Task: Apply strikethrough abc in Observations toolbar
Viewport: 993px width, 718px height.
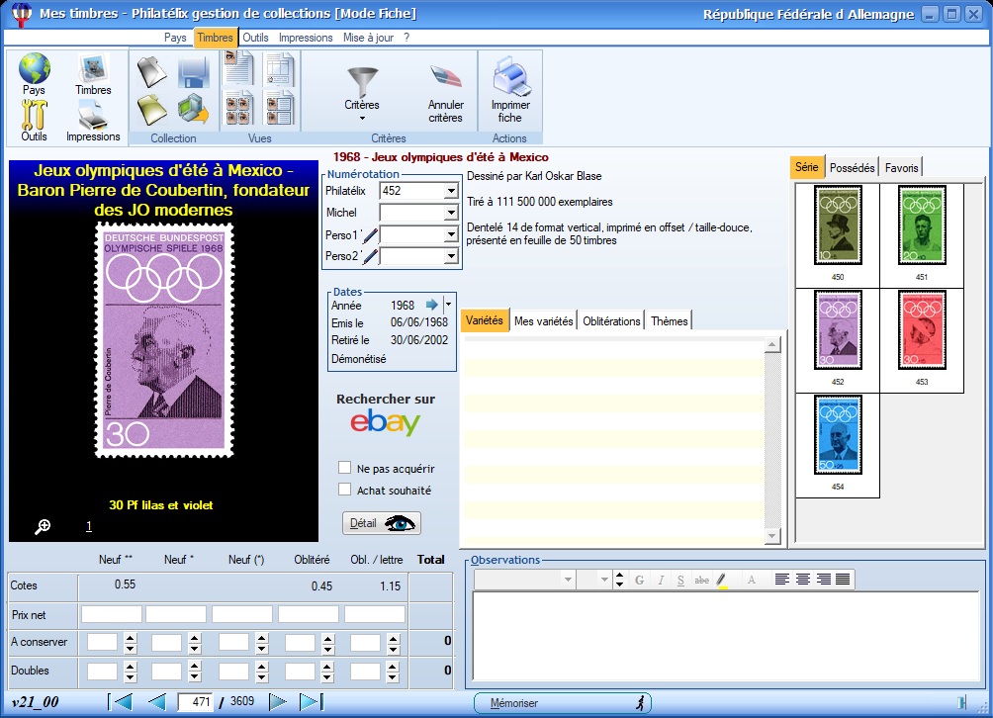Action: (701, 580)
